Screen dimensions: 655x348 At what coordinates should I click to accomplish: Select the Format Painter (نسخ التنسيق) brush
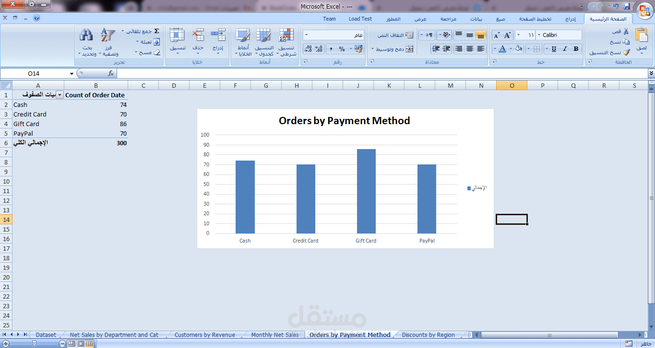tap(626, 52)
